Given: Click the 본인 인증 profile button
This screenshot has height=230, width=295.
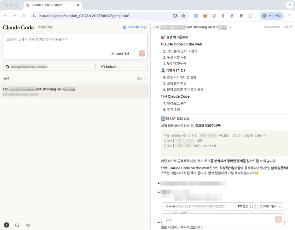Looking at the screenshot, I should tap(272, 16).
